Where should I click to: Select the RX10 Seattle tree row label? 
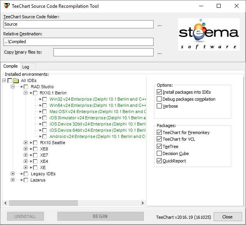53,143
